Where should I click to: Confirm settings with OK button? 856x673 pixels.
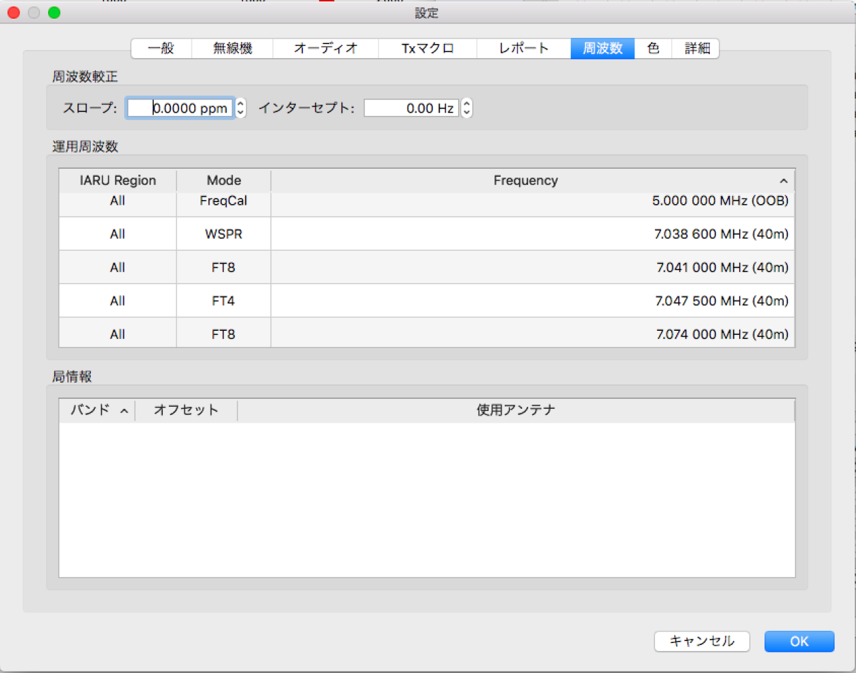point(799,641)
